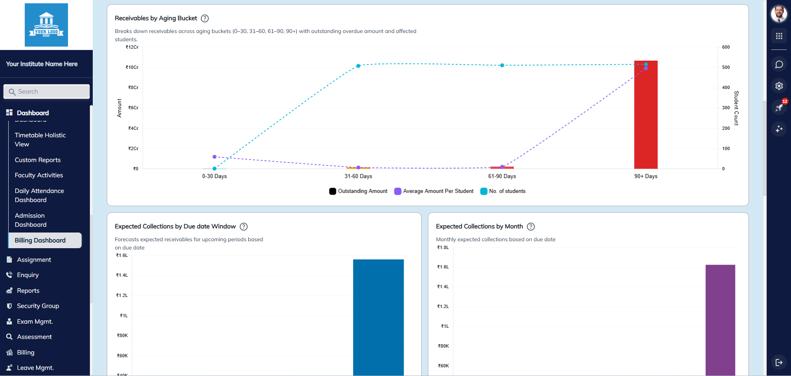The height and width of the screenshot is (376, 791).
Task: Open the chat messages icon
Action: 779,64
